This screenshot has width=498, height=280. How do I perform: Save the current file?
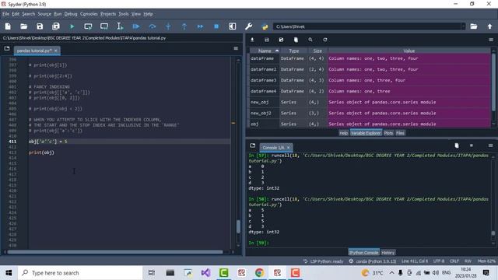tap(40, 26)
